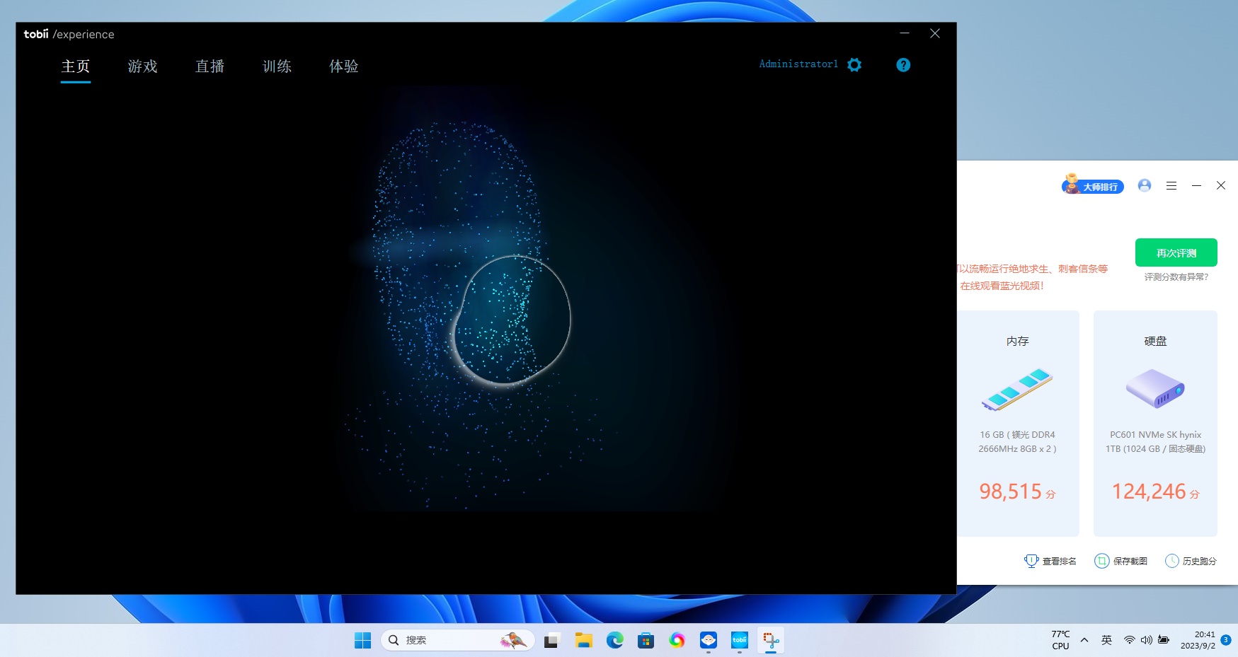This screenshot has height=657, width=1238.
Task: Click the 77℃ CPU temperature indicator
Action: pyautogui.click(x=1060, y=640)
